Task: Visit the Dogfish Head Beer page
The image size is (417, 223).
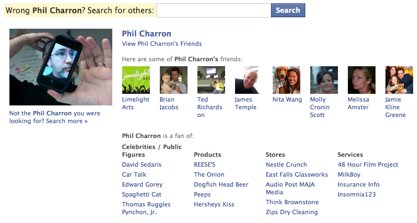Action: [221, 184]
